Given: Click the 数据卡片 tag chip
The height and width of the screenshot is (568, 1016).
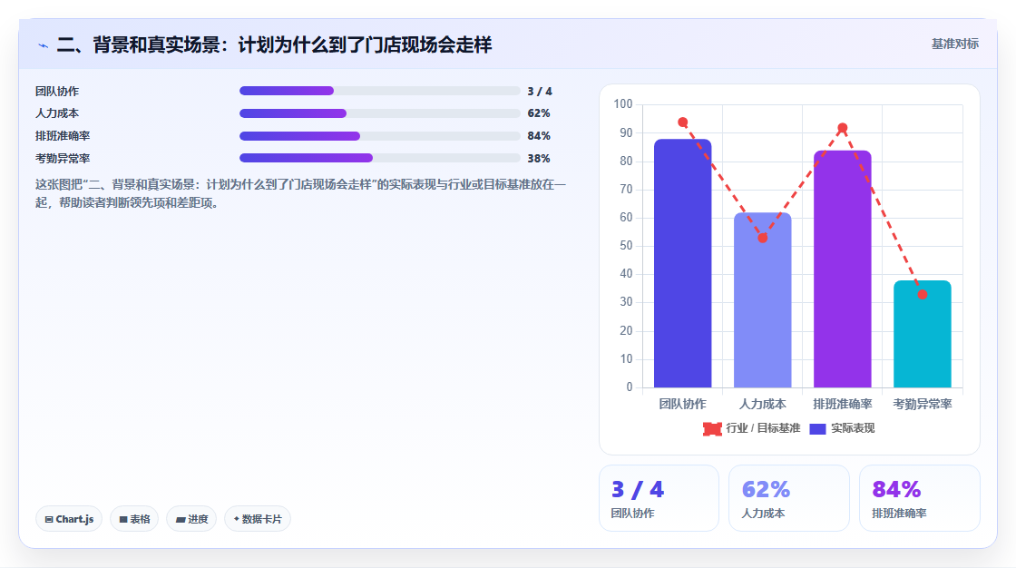Looking at the screenshot, I should coord(258,519).
